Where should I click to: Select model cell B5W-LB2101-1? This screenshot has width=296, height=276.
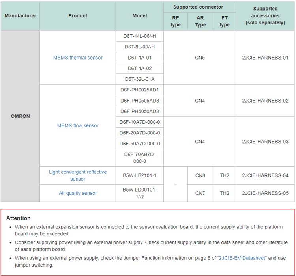[x=140, y=175]
